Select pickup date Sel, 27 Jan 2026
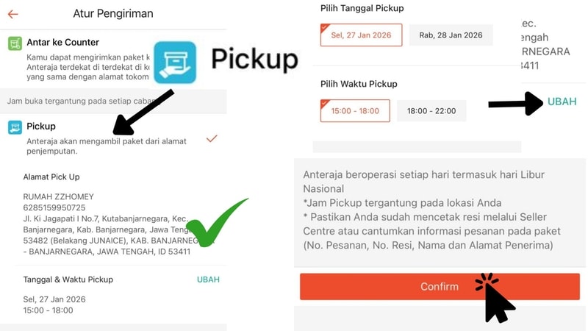Image resolution: width=588 pixels, height=331 pixels. (x=361, y=35)
